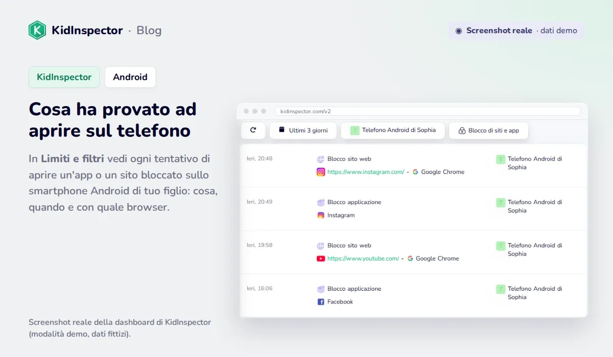The width and height of the screenshot is (613, 357).
Task: Click the KidInspector hexagon logo icon
Action: tap(37, 30)
